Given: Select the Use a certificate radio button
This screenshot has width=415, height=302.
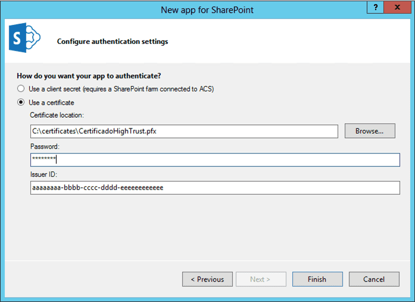Looking at the screenshot, I should [x=21, y=102].
